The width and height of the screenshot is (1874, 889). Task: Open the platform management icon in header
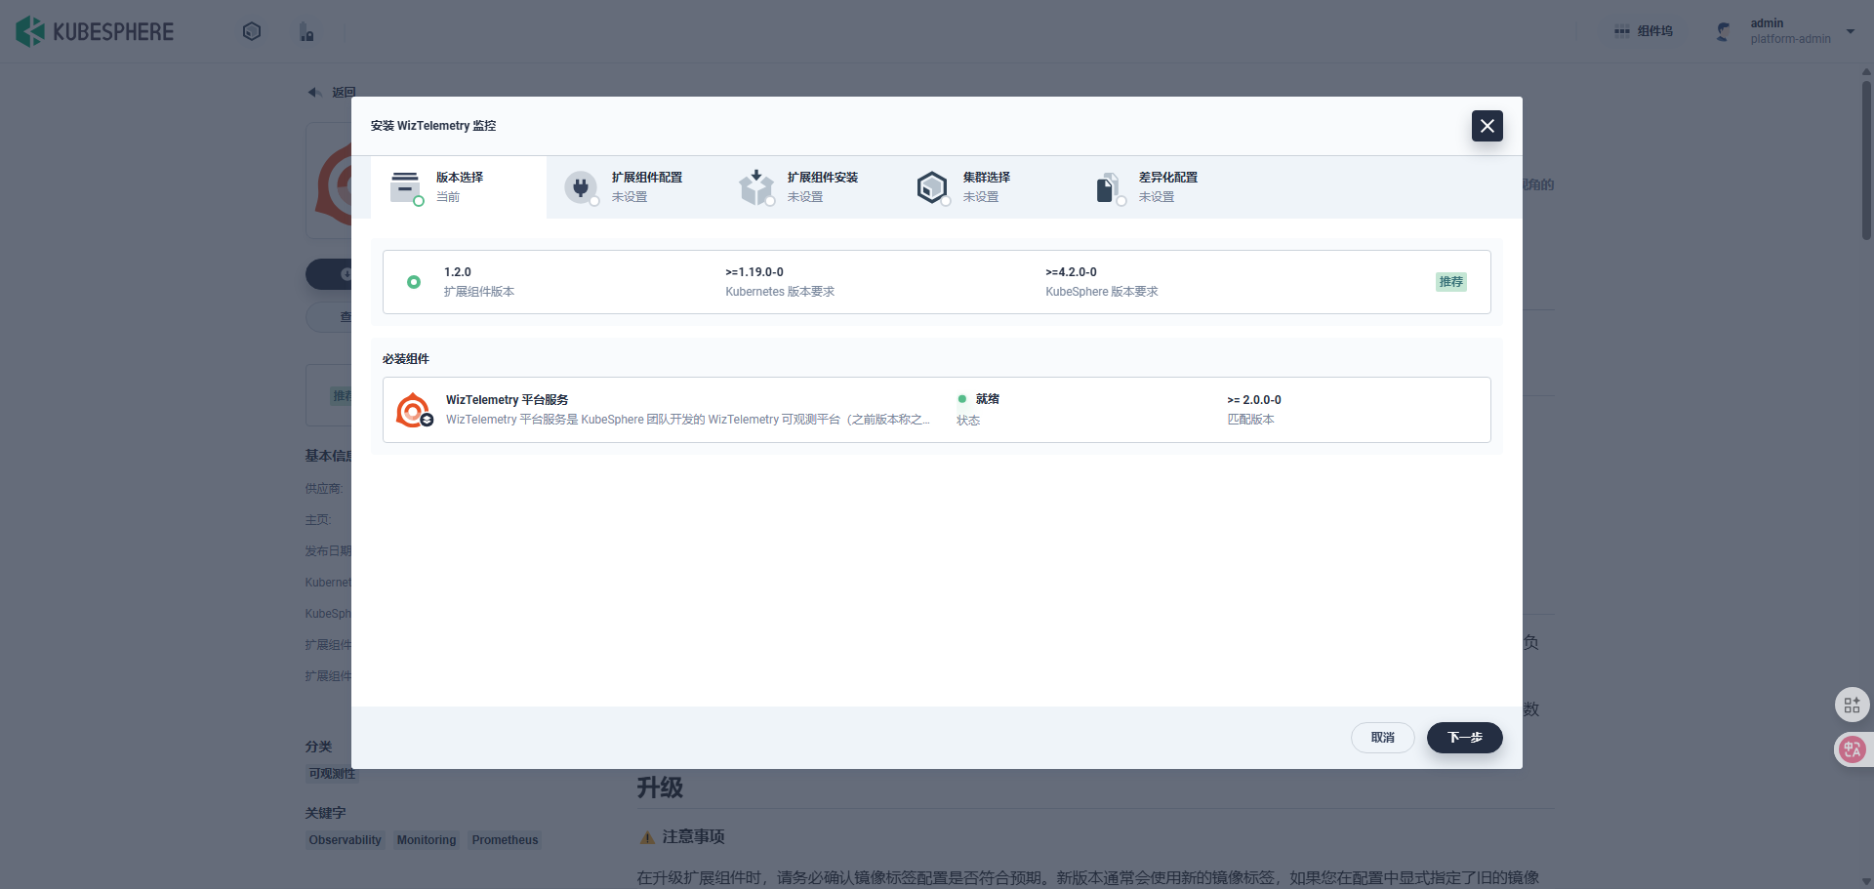[306, 32]
